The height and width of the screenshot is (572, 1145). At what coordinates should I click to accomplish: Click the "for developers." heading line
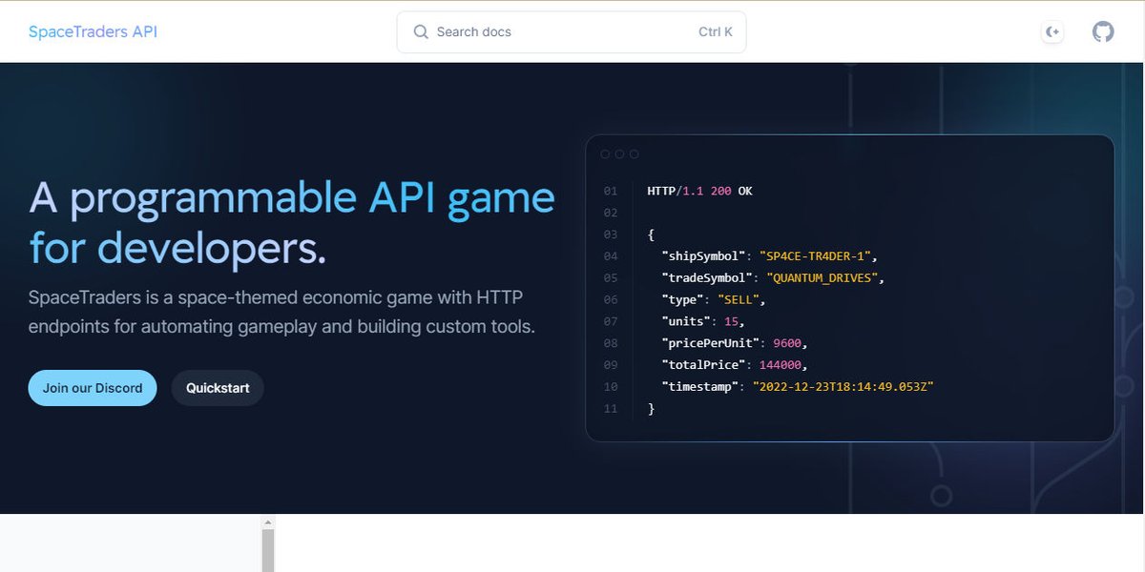(x=177, y=248)
